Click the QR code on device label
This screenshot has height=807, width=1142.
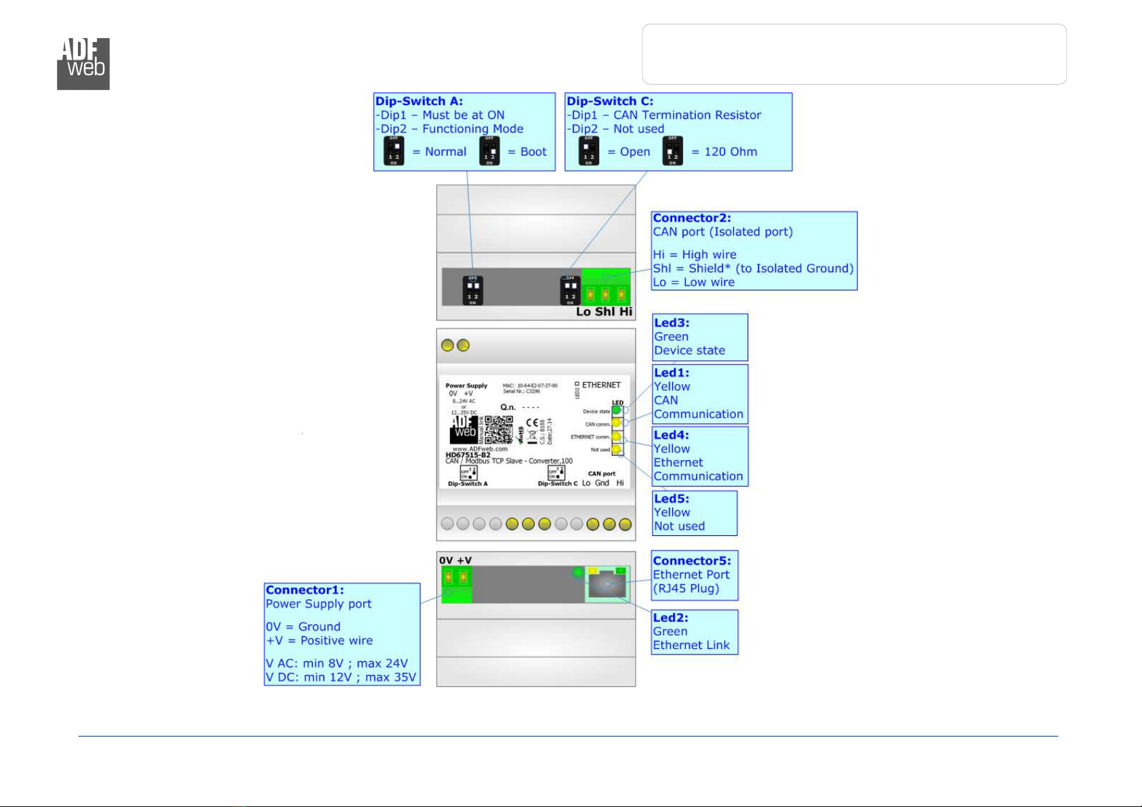499,430
